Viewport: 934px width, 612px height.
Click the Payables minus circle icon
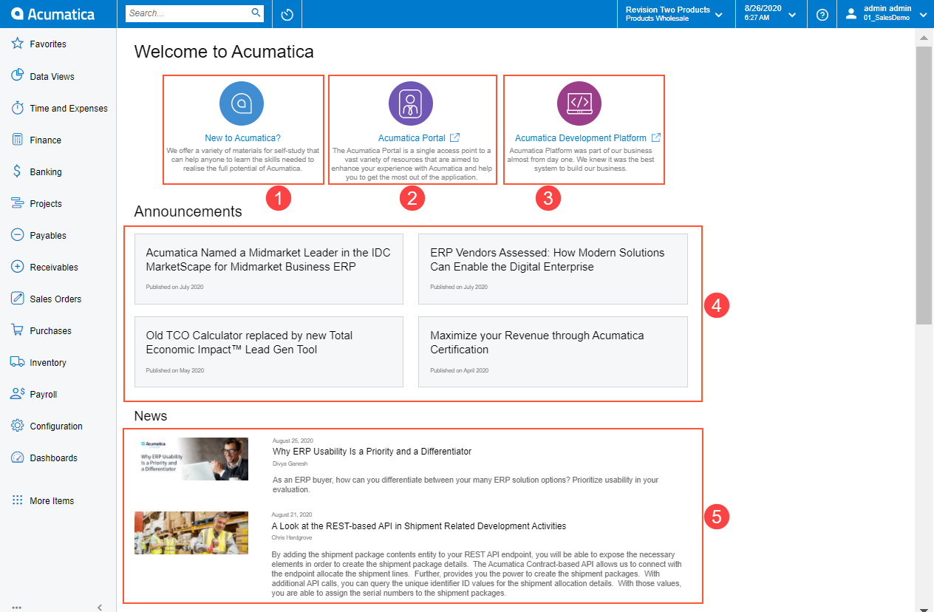(18, 235)
